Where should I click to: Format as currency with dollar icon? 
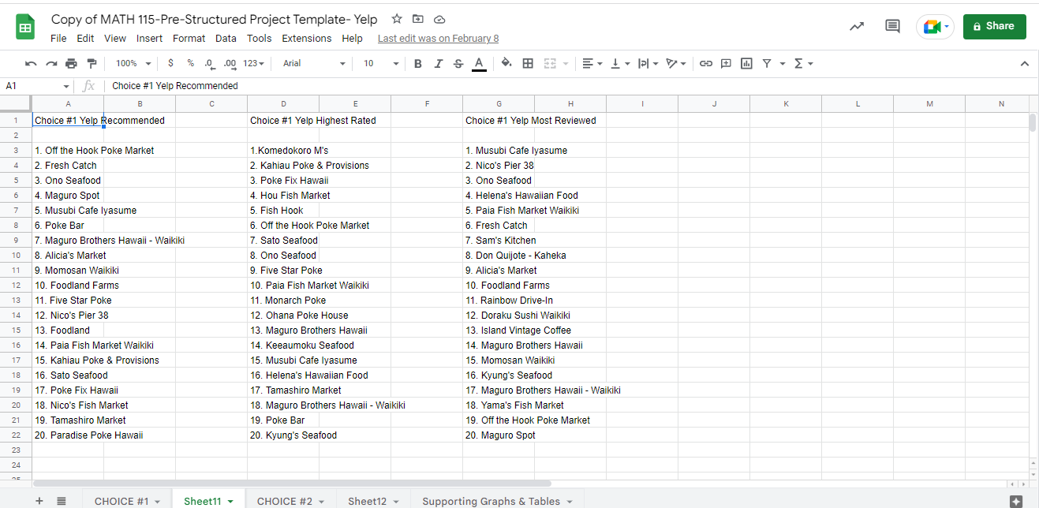click(171, 63)
